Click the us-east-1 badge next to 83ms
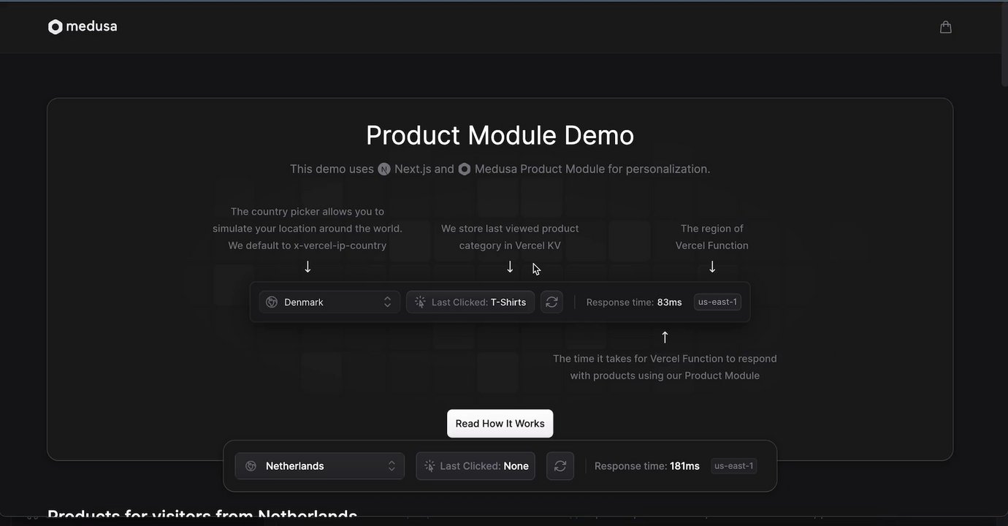The image size is (1008, 526). pyautogui.click(x=717, y=302)
